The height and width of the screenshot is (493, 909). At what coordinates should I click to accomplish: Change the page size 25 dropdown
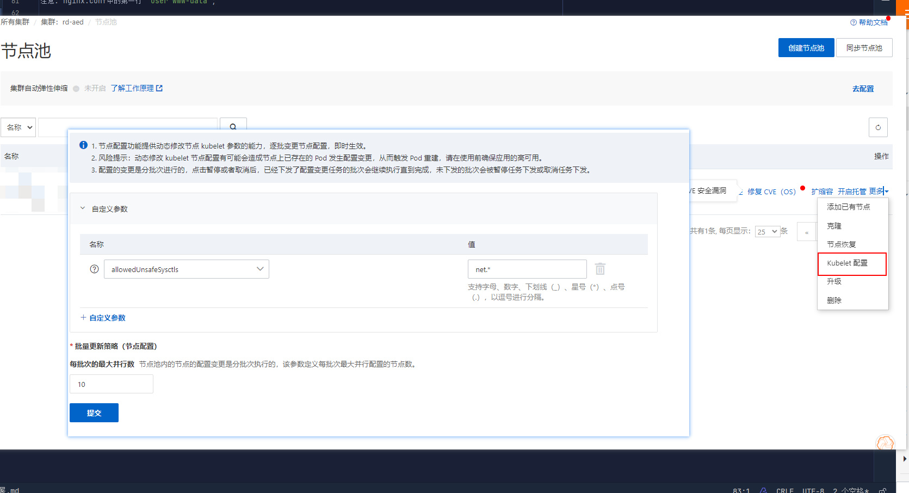pyautogui.click(x=767, y=232)
